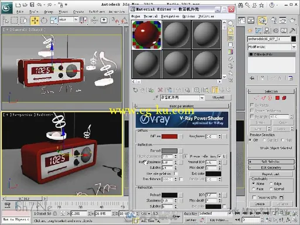Open the Motion command panel tab
Screen dimensions: 300x225
tap(275, 30)
